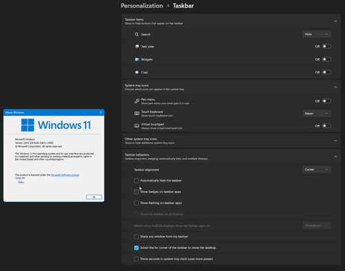Check Share any window from my taskbar
This screenshot has width=345, height=271.
pos(136,237)
